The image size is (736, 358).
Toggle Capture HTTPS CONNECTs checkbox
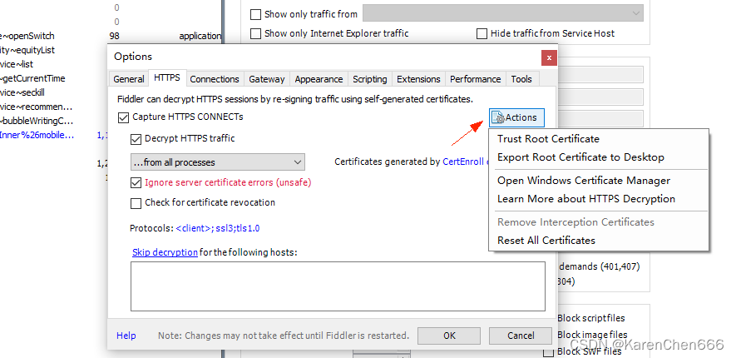[123, 117]
